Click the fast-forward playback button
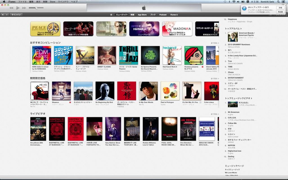 24,8
